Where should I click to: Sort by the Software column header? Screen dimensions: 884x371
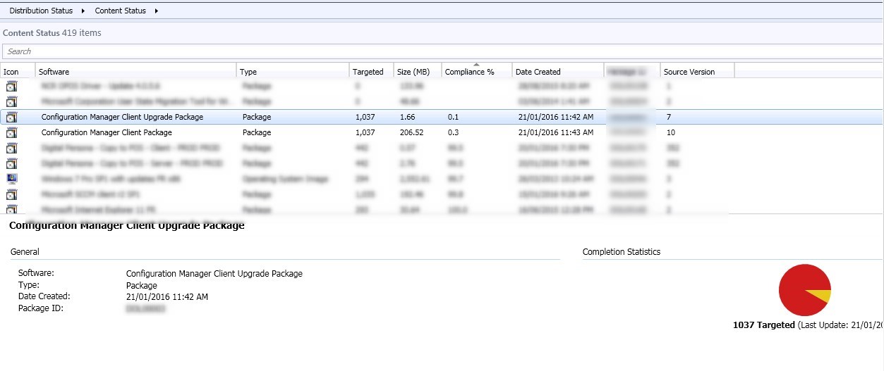click(54, 72)
